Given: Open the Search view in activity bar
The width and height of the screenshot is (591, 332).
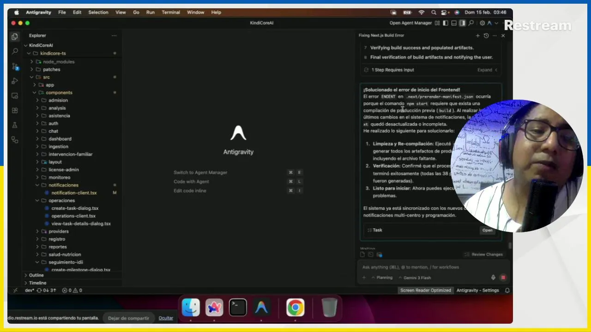Looking at the screenshot, I should tap(15, 51).
